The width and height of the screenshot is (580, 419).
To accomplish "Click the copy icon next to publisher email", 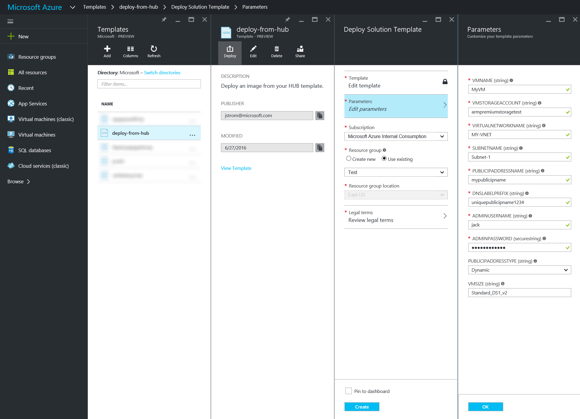I will point(320,115).
